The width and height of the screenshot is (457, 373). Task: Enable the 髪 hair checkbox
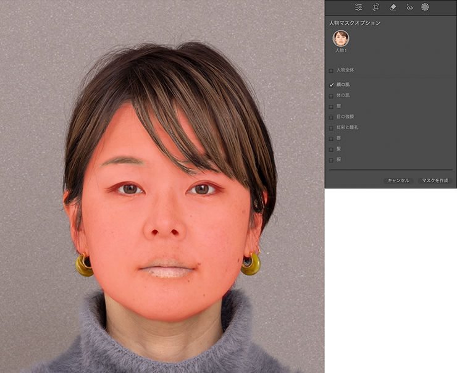coord(332,149)
